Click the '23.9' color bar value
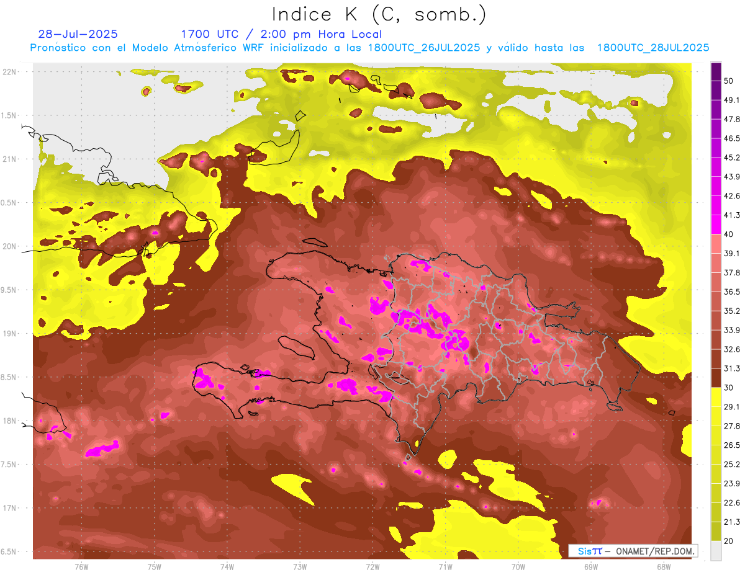Viewport: 745px width, 575px height. coord(732,483)
